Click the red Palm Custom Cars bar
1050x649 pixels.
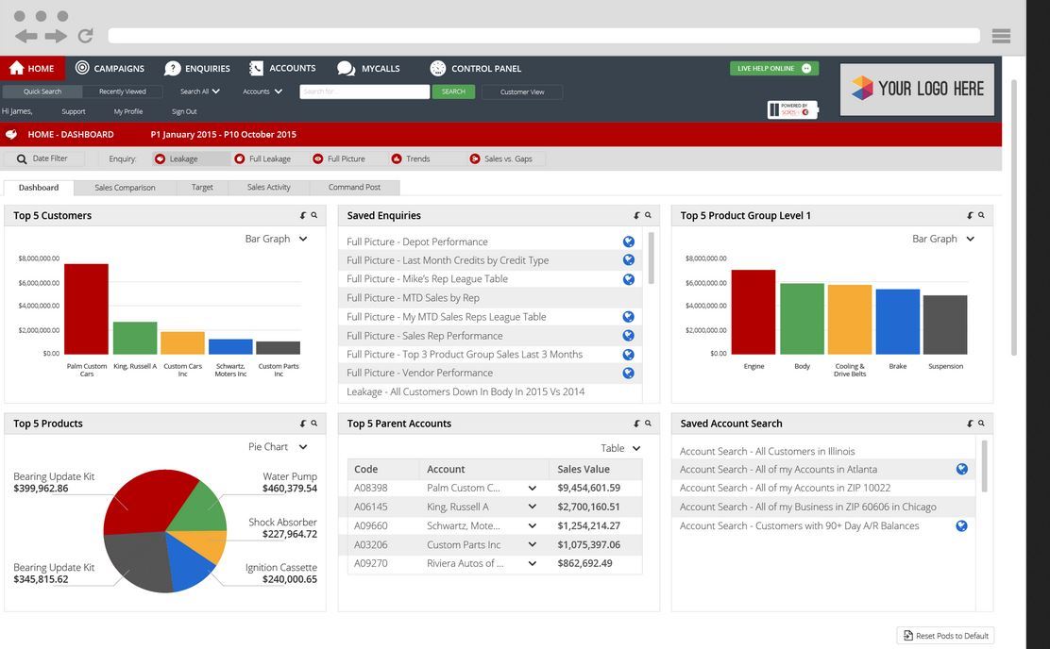[86, 308]
